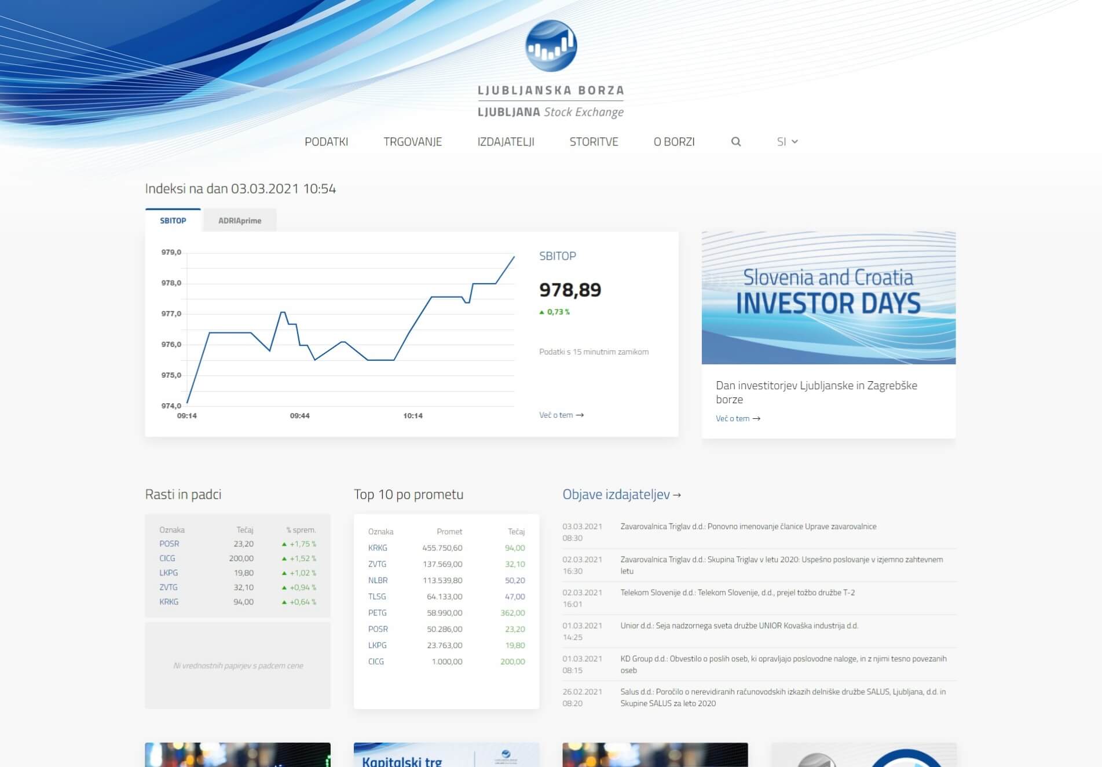
Task: Open the Unior supervisory board announcement
Action: click(x=739, y=626)
